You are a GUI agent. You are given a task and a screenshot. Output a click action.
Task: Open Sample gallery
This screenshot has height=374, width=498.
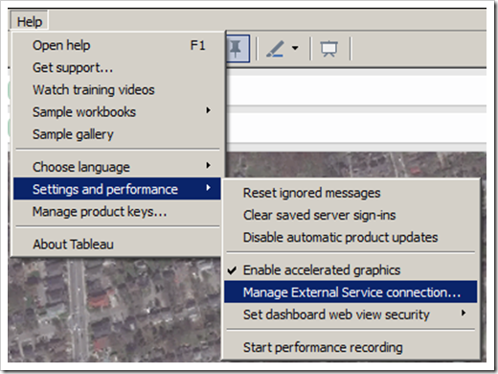point(117,134)
